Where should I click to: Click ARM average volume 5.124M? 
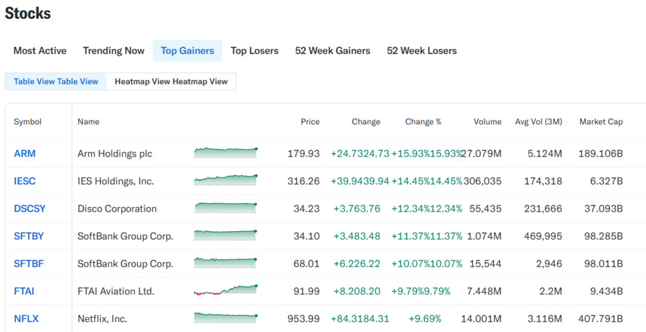[544, 154]
